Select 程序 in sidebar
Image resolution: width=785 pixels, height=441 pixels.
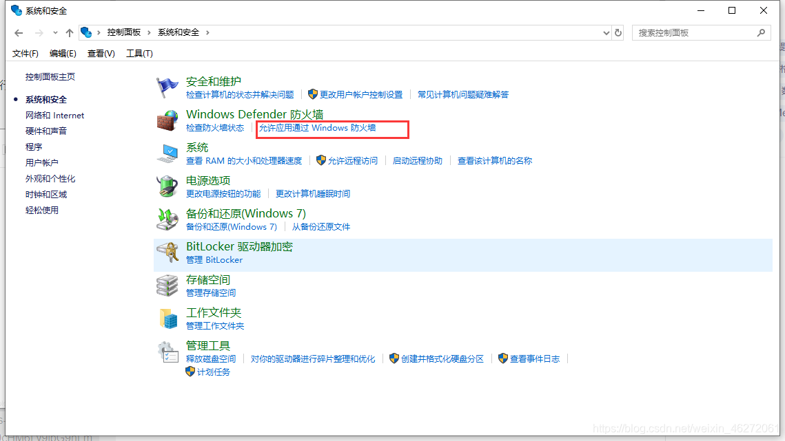pyautogui.click(x=34, y=147)
